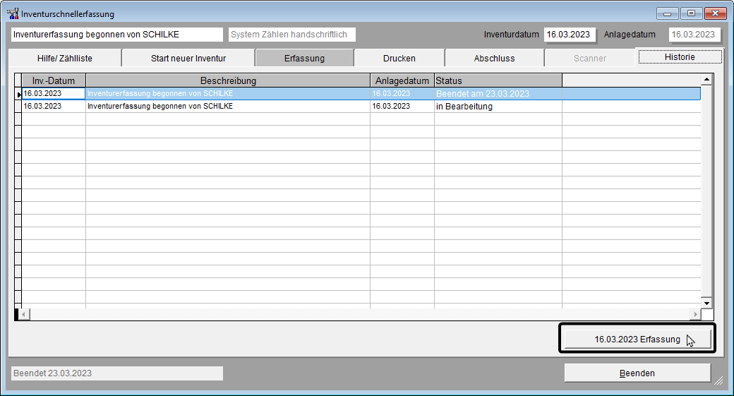Close the Inventurschnellerfassung window
The height and width of the screenshot is (396, 734).
(715, 13)
